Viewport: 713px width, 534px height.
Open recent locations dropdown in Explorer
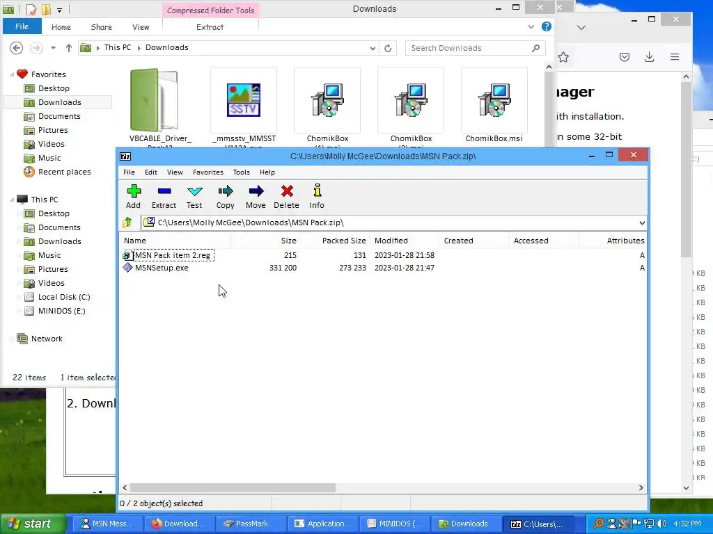[53, 48]
